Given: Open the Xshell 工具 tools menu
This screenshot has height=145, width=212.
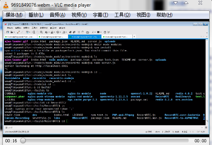Looking at the screenshot, I should [34, 28].
